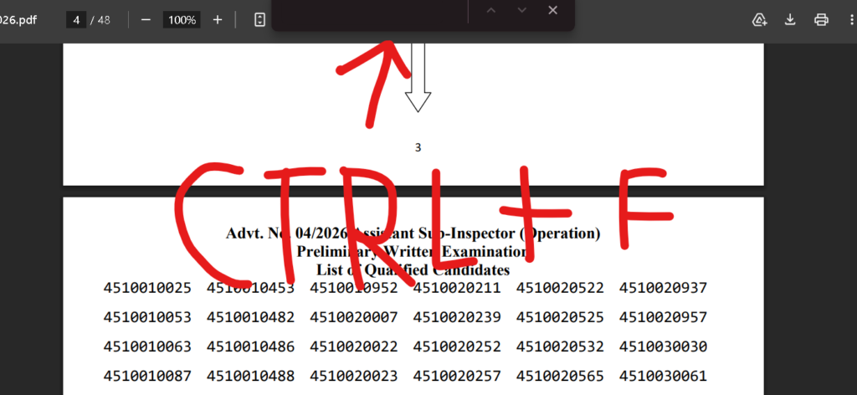
Task: Go to next search result arrow
Action: (x=522, y=10)
